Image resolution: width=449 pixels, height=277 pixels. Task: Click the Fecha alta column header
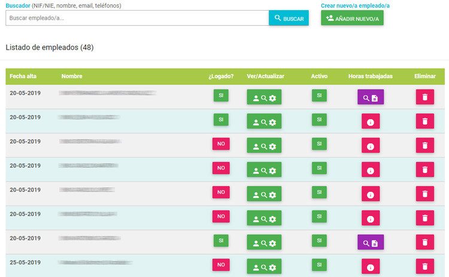[25, 76]
